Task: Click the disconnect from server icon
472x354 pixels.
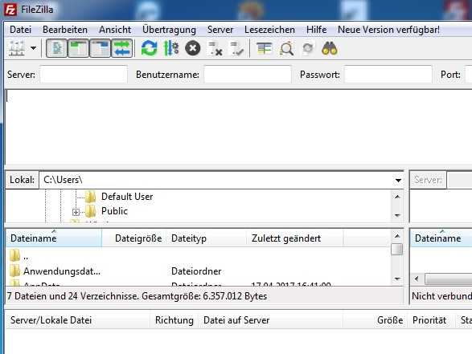Action: pos(215,48)
